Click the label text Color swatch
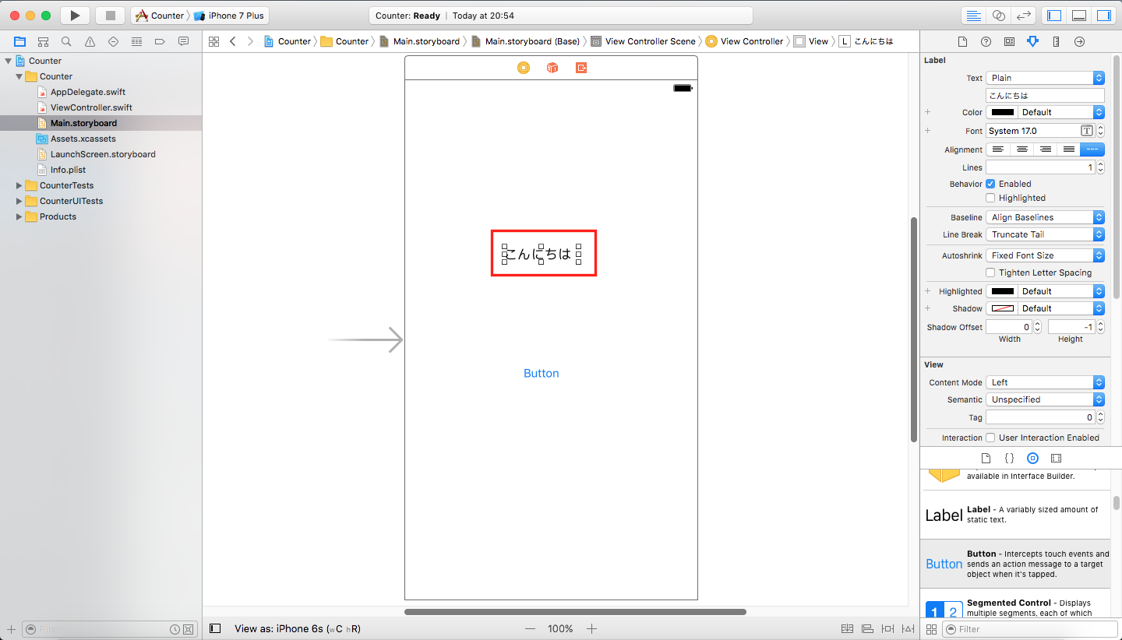 pyautogui.click(x=1002, y=112)
